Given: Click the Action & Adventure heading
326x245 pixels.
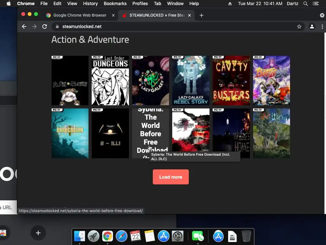Looking at the screenshot, I should (90, 40).
